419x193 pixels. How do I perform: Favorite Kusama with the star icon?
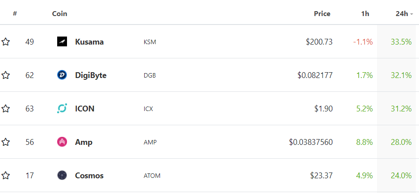pos(6,42)
